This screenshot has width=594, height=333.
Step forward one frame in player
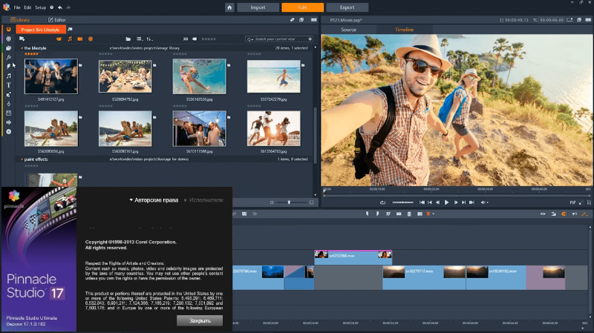(455, 202)
